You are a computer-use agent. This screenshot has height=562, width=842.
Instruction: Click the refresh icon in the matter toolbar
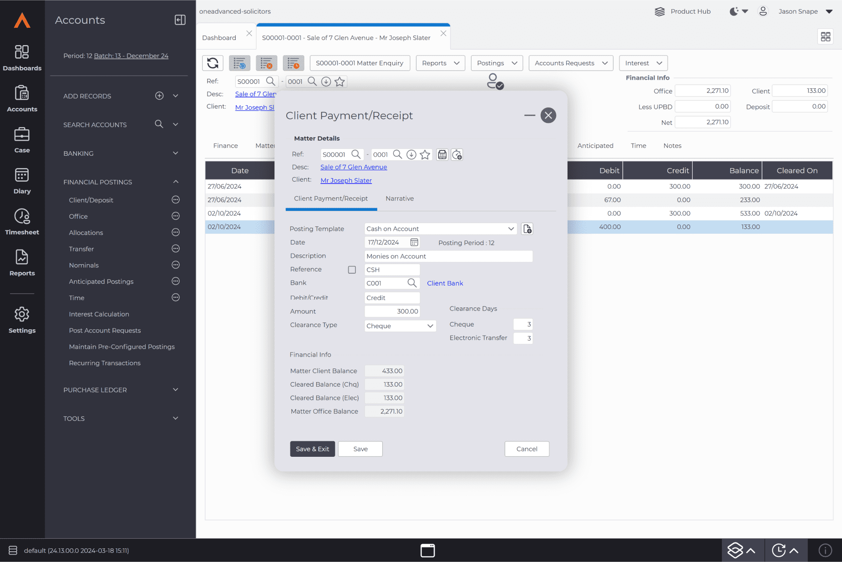(213, 63)
